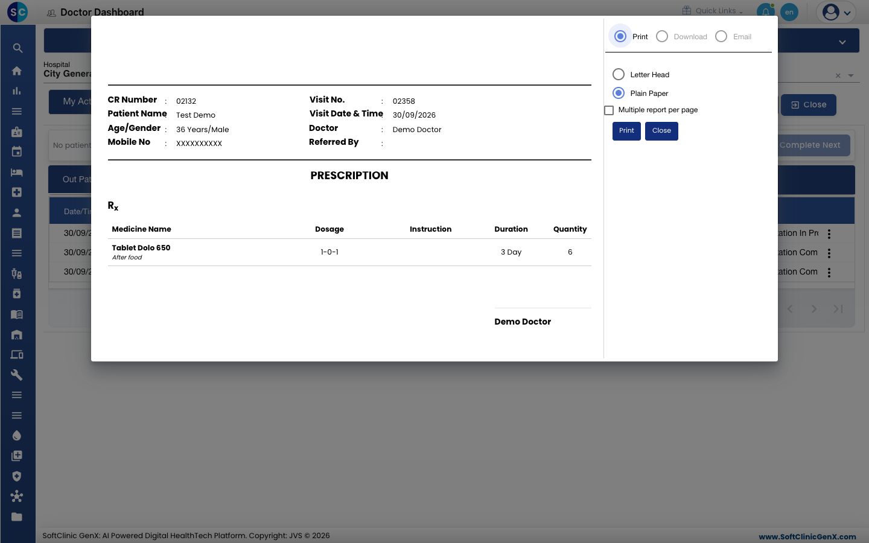Viewport: 869px width, 543px height.
Task: Click the Doctor Dashboard title
Action: tap(102, 12)
